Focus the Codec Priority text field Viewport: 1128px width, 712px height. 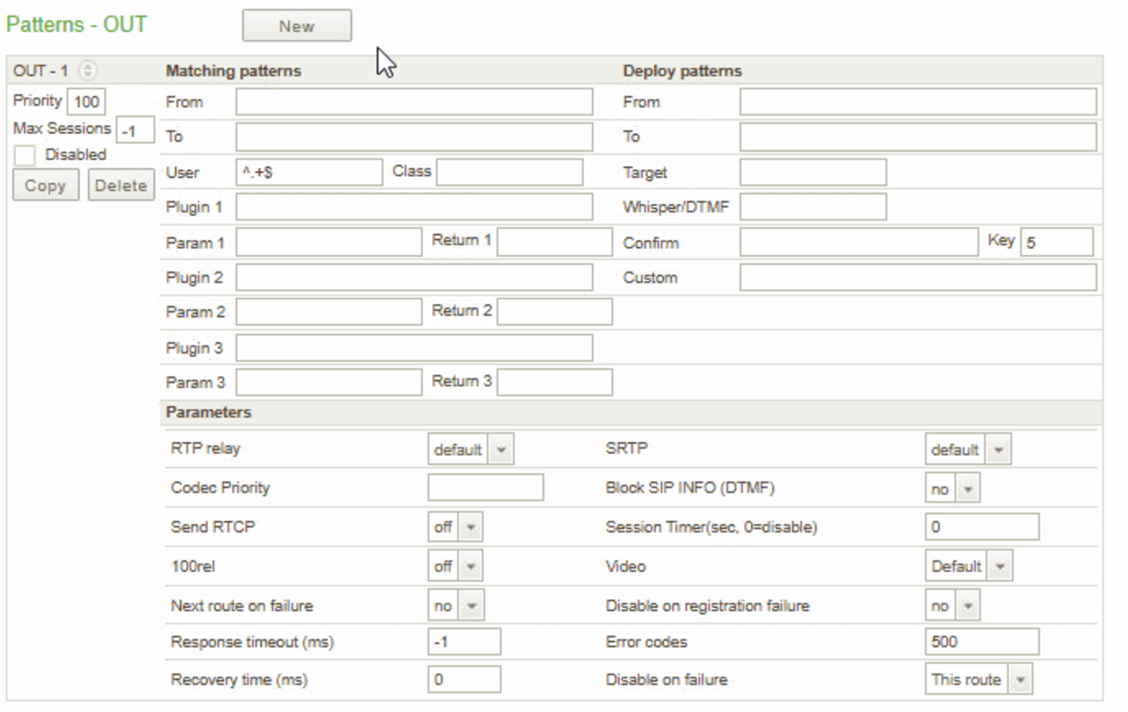pyautogui.click(x=485, y=488)
